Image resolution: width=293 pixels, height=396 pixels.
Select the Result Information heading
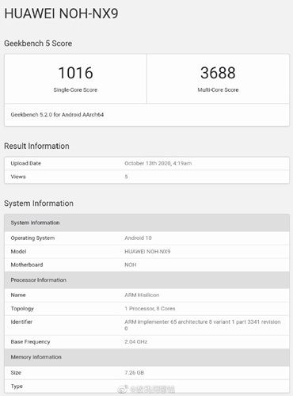point(36,146)
